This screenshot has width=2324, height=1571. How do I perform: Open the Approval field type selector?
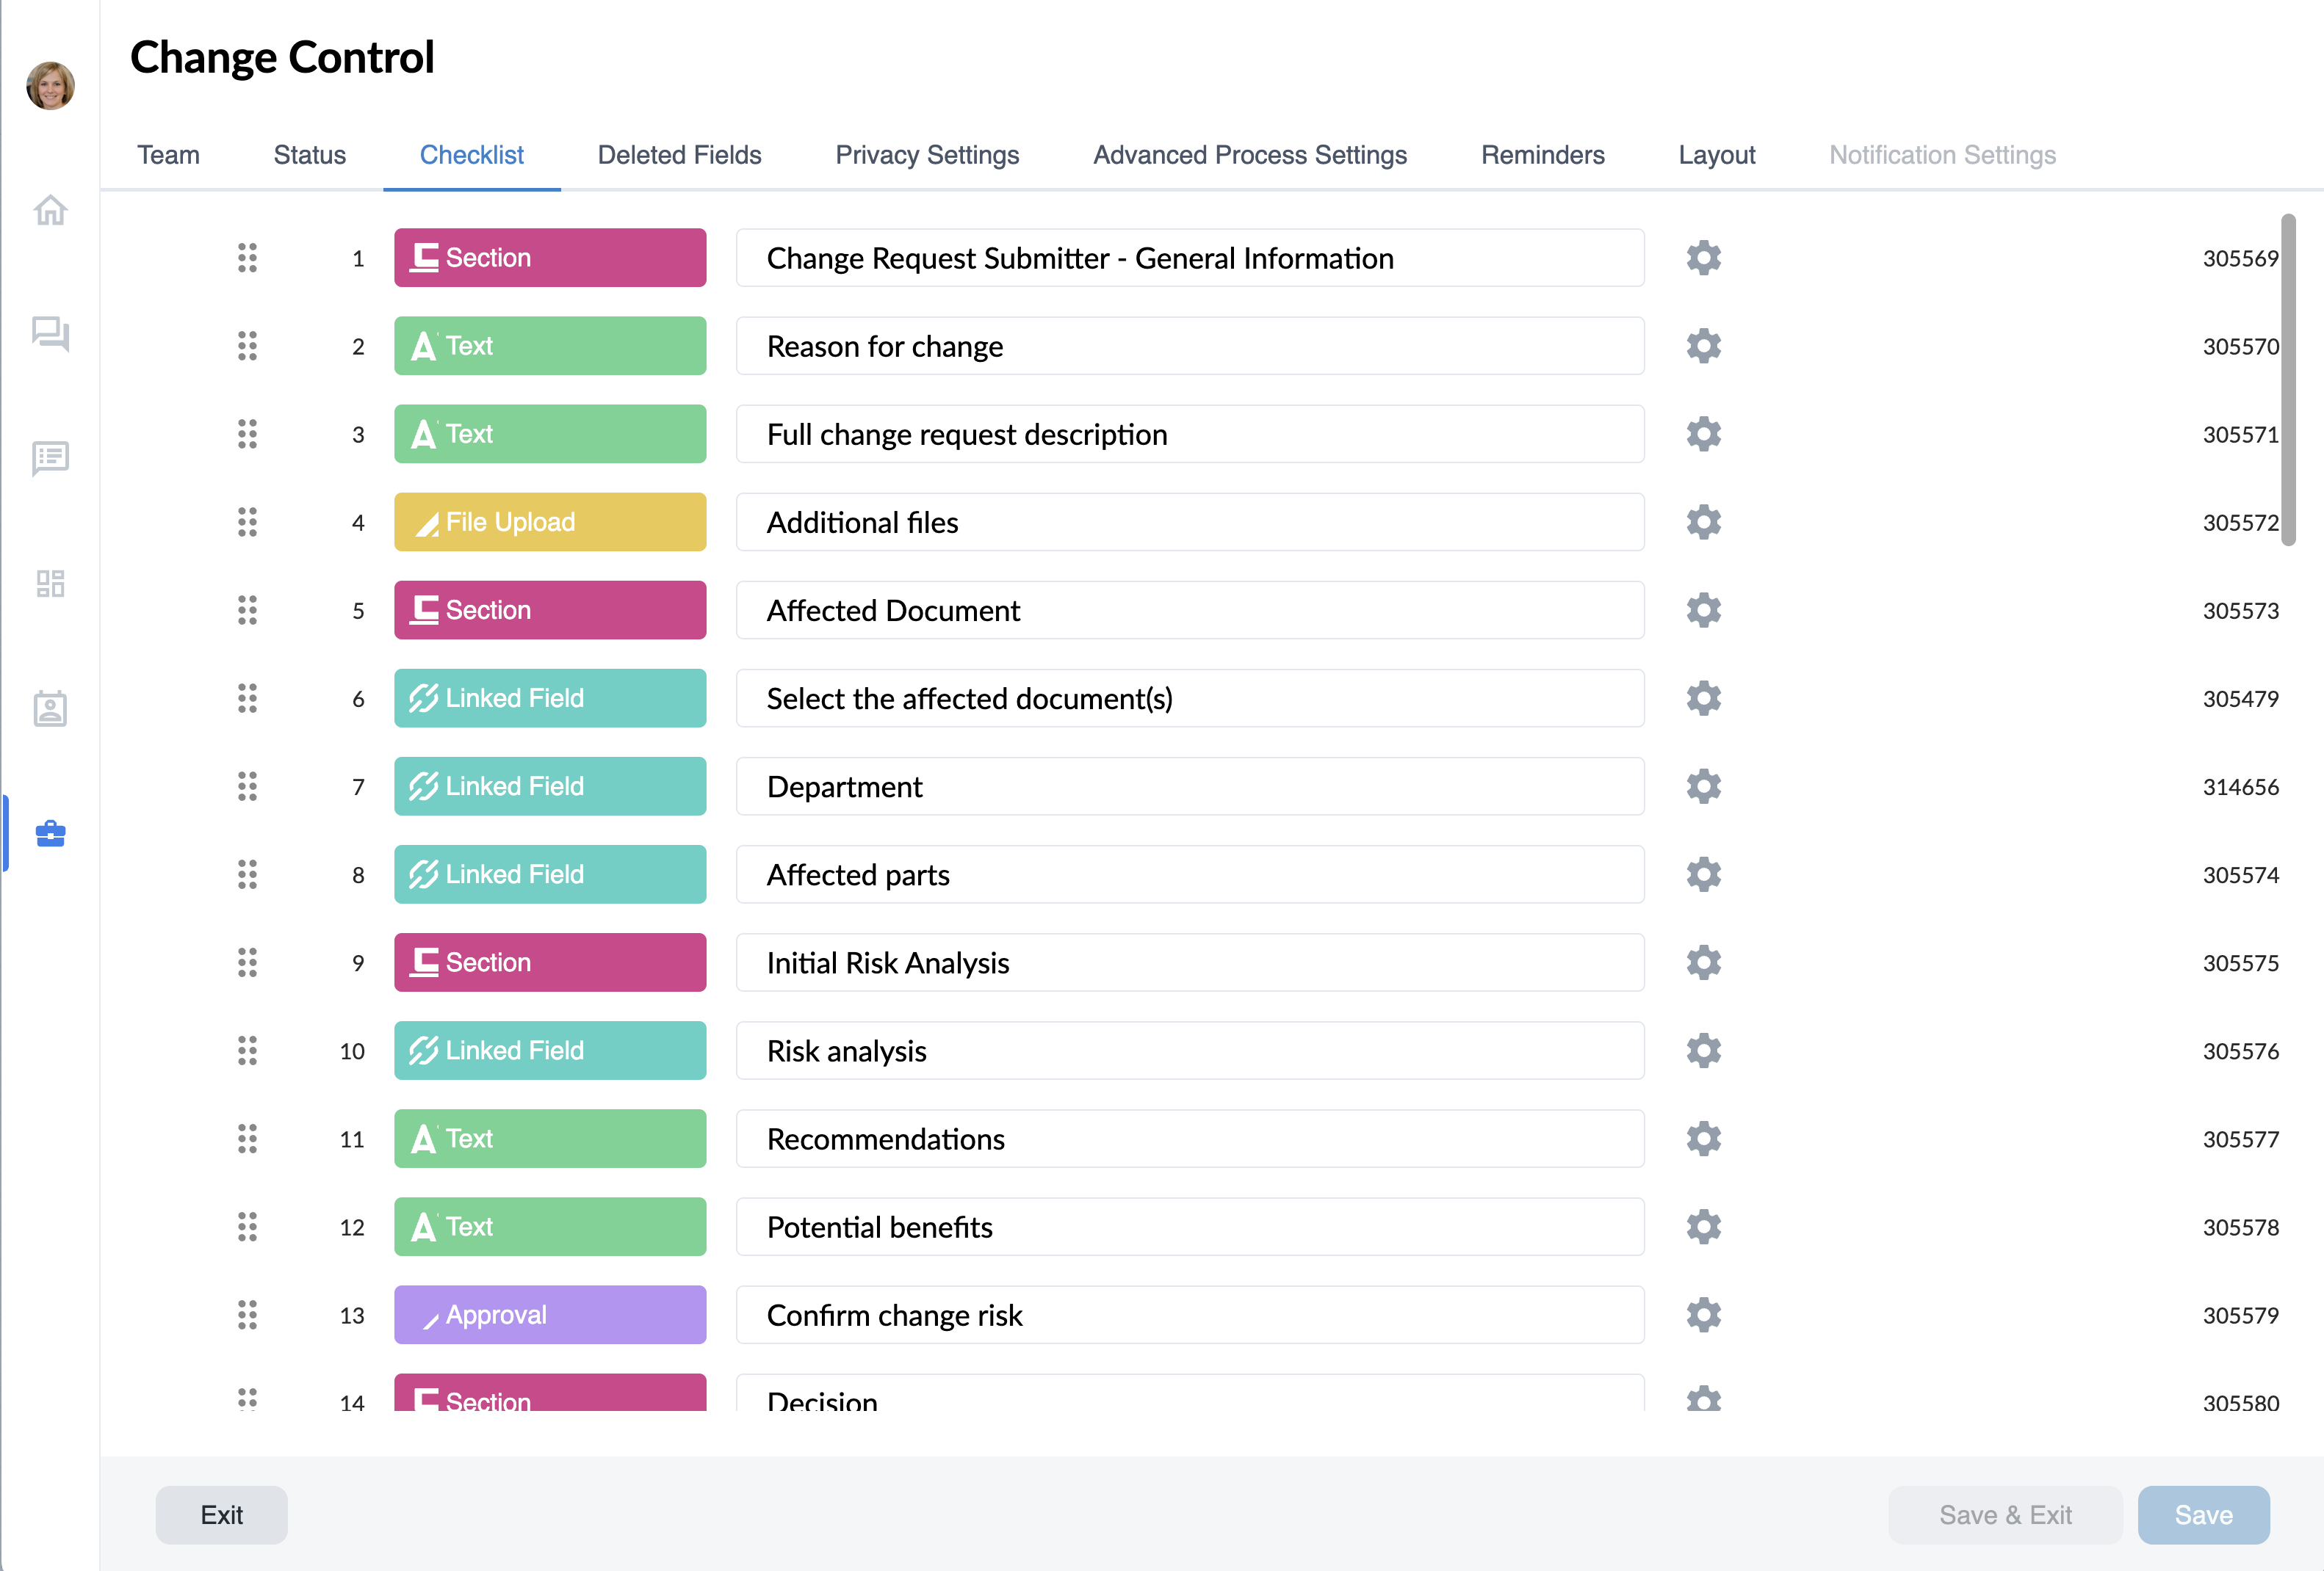coord(550,1314)
